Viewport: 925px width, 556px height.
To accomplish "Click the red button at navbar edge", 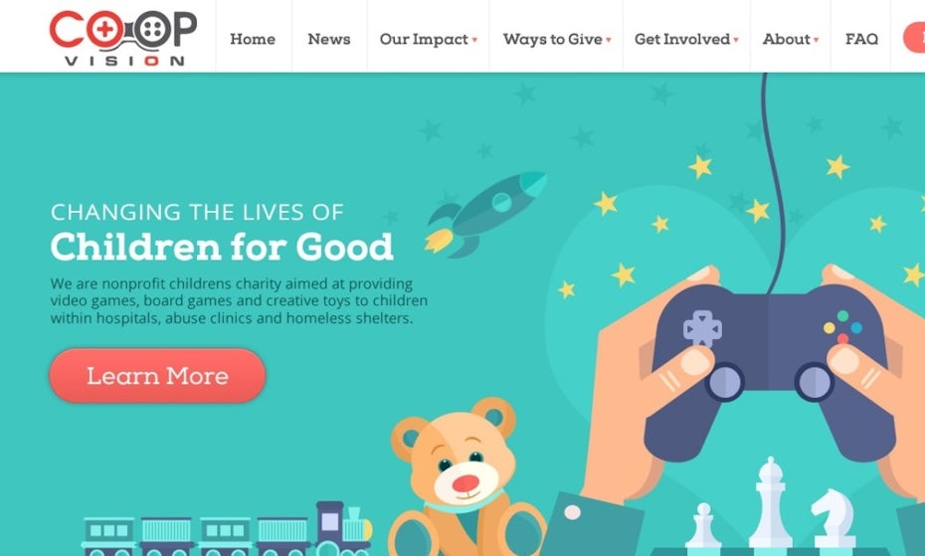I will point(914,37).
